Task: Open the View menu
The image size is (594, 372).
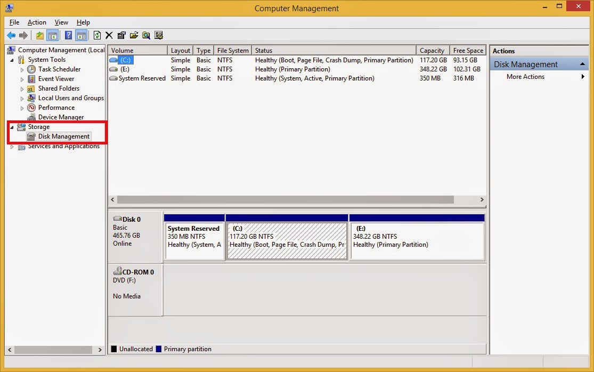Action: point(61,22)
